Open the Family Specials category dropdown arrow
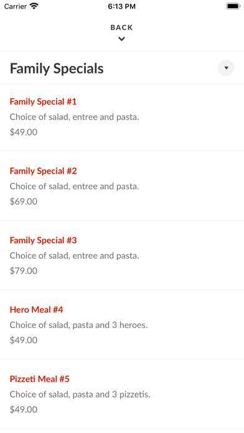This screenshot has width=244, height=433. tap(226, 68)
